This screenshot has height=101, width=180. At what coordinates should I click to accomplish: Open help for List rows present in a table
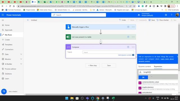(x=128, y=37)
